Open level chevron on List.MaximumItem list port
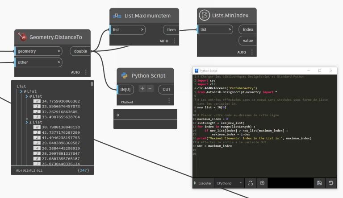This screenshot has width=343, height=198. point(142,30)
